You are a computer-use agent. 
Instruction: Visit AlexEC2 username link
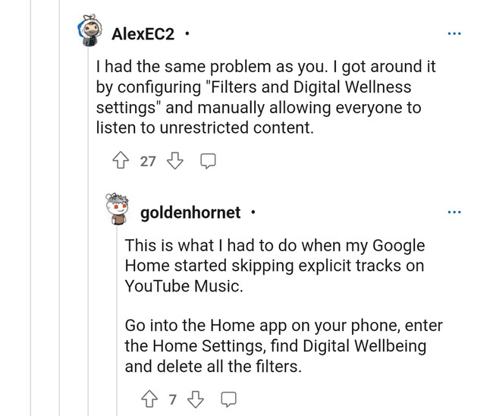tap(143, 34)
